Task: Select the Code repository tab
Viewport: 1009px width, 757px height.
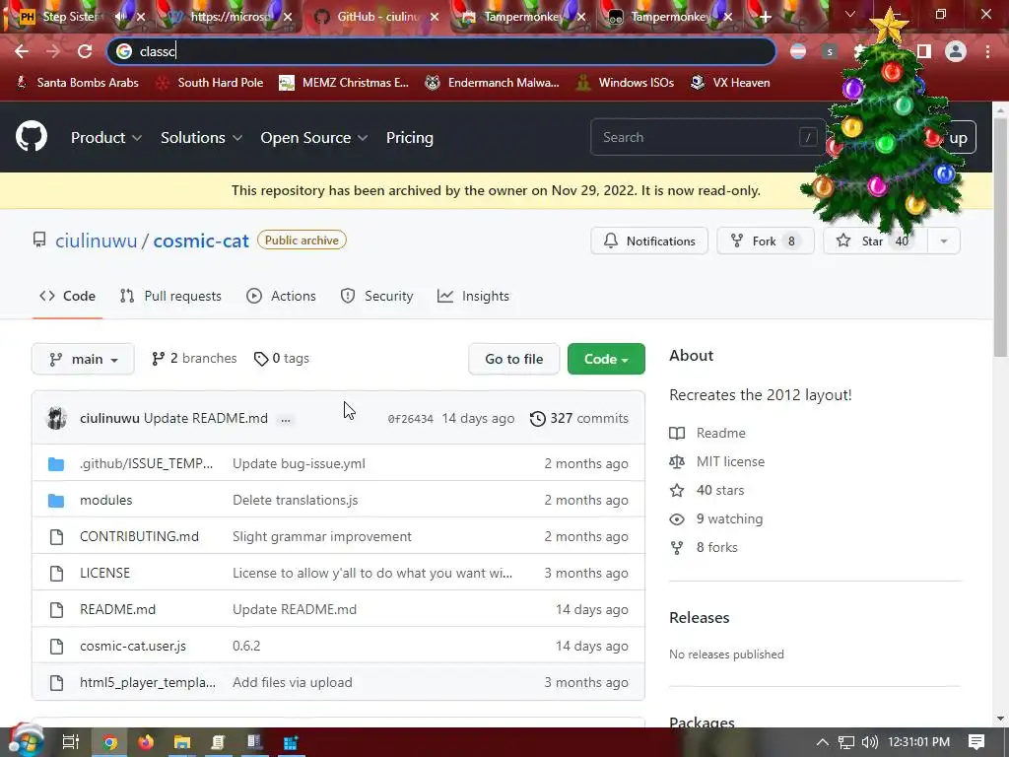Action: pyautogui.click(x=68, y=296)
